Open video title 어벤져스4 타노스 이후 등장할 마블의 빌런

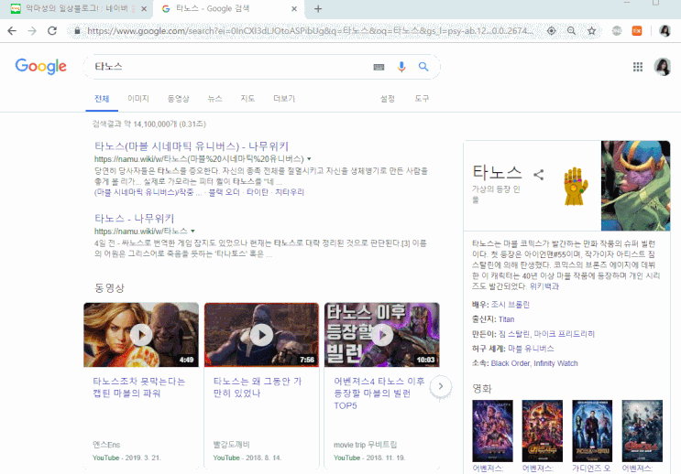pyautogui.click(x=379, y=393)
